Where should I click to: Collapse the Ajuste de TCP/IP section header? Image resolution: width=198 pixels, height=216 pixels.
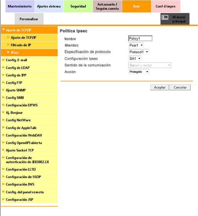[x=29, y=30]
